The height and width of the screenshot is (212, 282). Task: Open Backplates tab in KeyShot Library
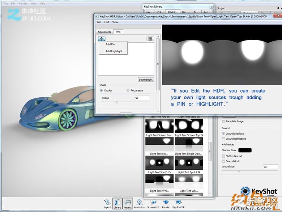(x=184, y=12)
